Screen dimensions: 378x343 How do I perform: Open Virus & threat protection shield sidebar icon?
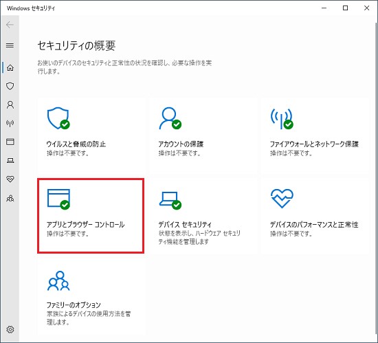pyautogui.click(x=10, y=86)
